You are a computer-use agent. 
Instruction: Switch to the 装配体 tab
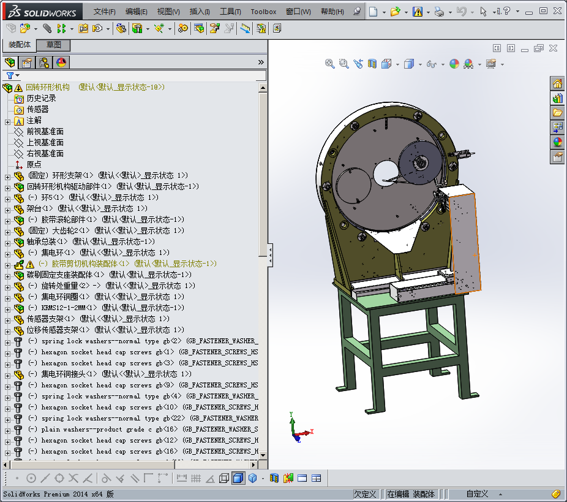(x=20, y=45)
